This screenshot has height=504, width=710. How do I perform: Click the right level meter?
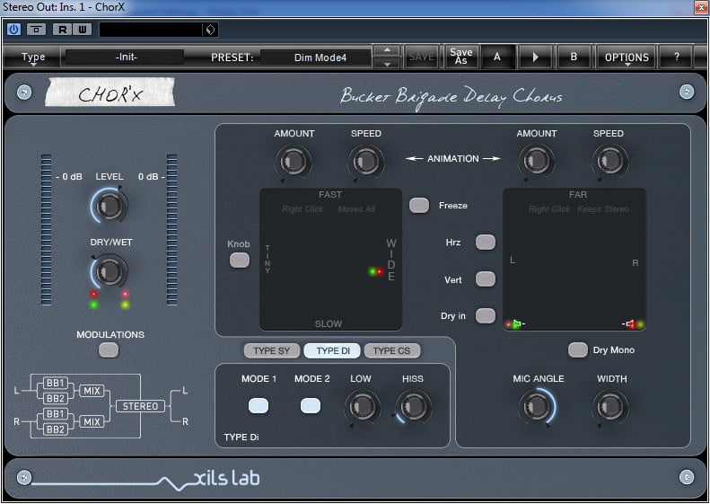(171, 229)
